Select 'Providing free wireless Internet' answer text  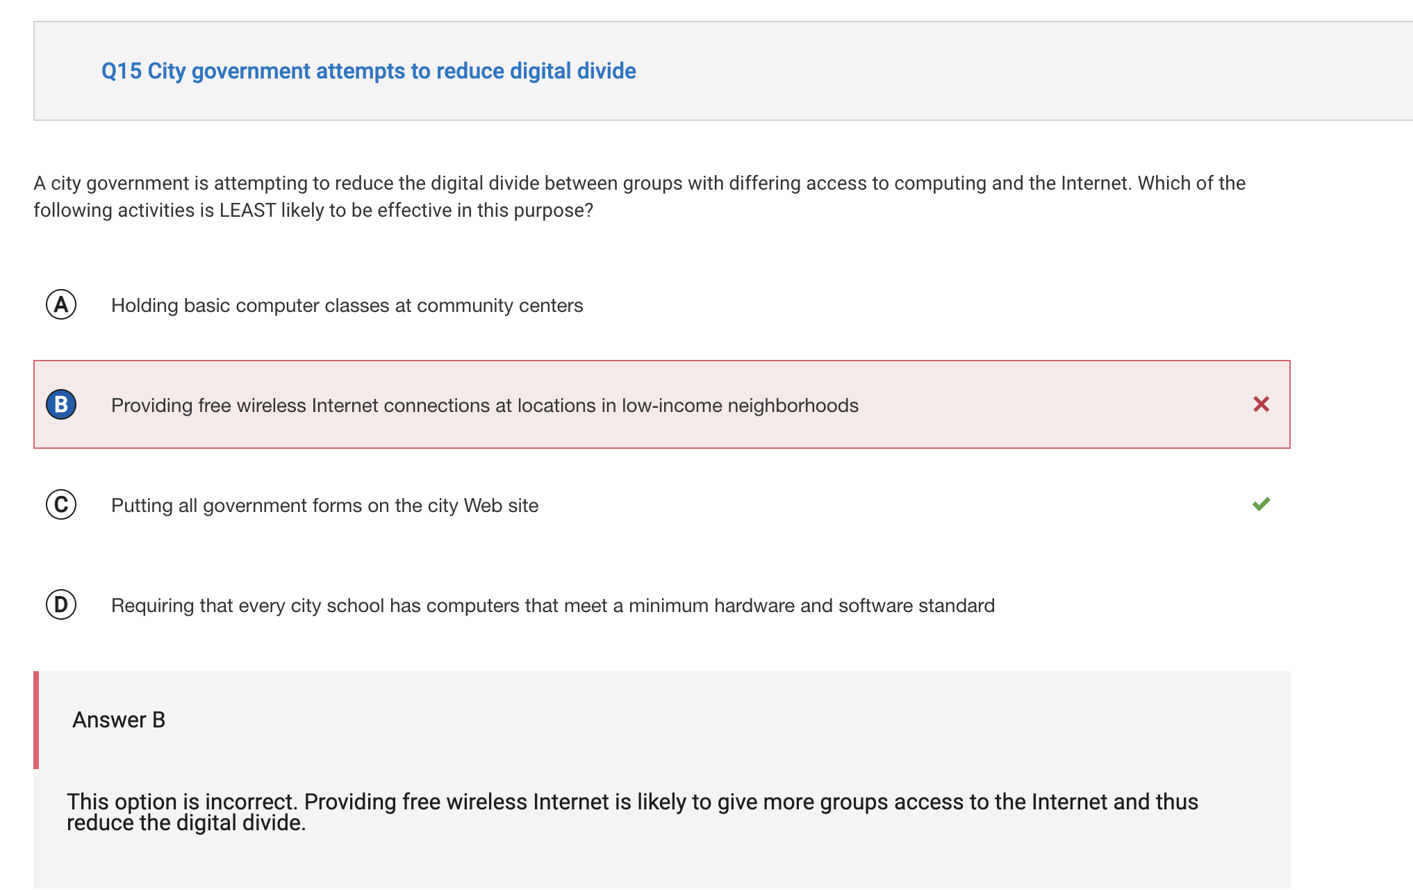click(x=485, y=406)
